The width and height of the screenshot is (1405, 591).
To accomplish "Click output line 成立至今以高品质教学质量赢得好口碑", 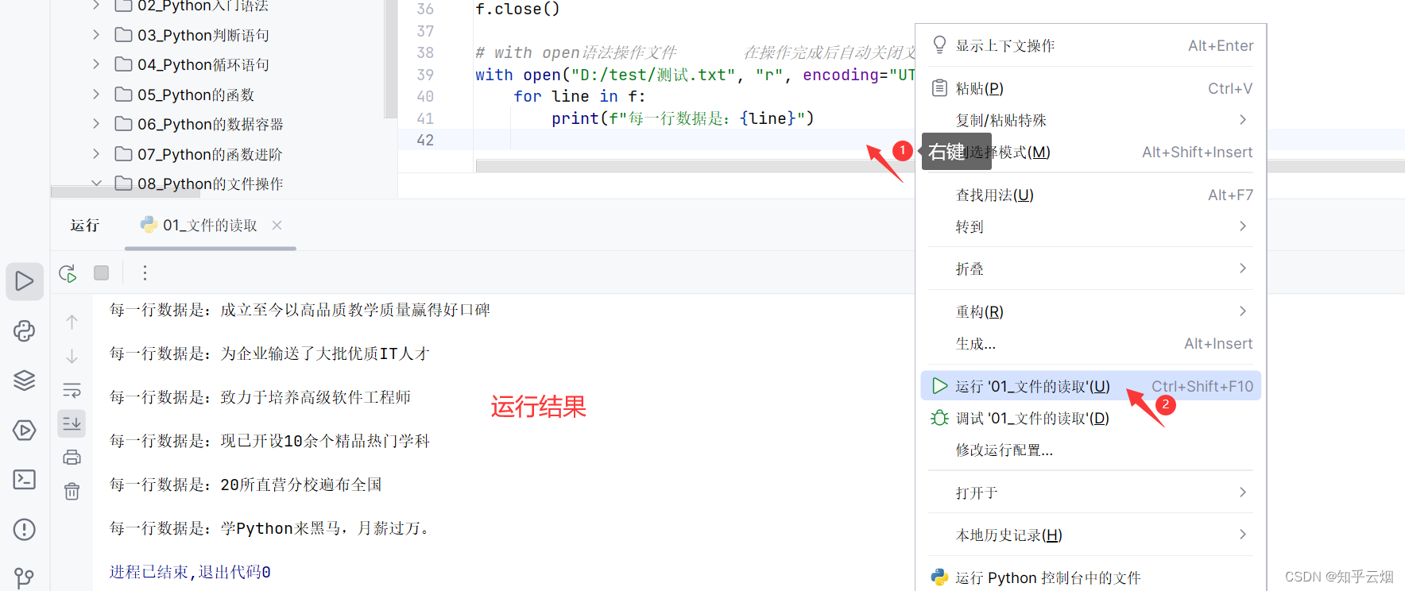I will pos(300,310).
